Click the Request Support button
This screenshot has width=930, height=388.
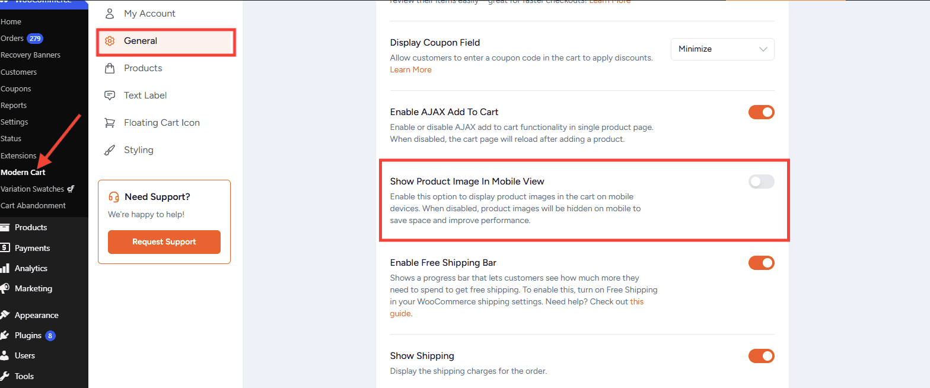click(164, 242)
